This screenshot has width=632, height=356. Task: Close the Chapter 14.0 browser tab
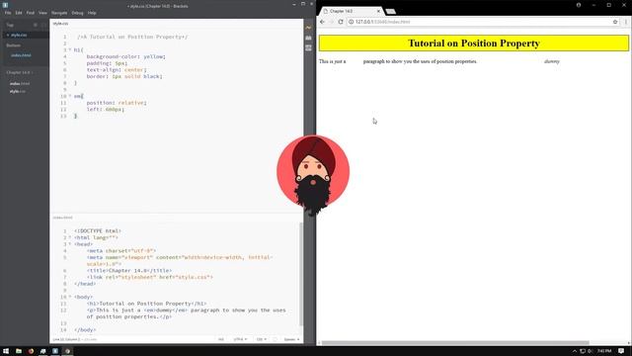click(378, 11)
